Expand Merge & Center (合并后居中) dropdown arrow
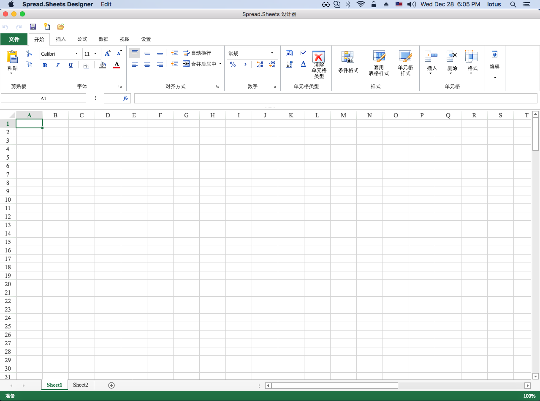540x401 pixels. 220,64
